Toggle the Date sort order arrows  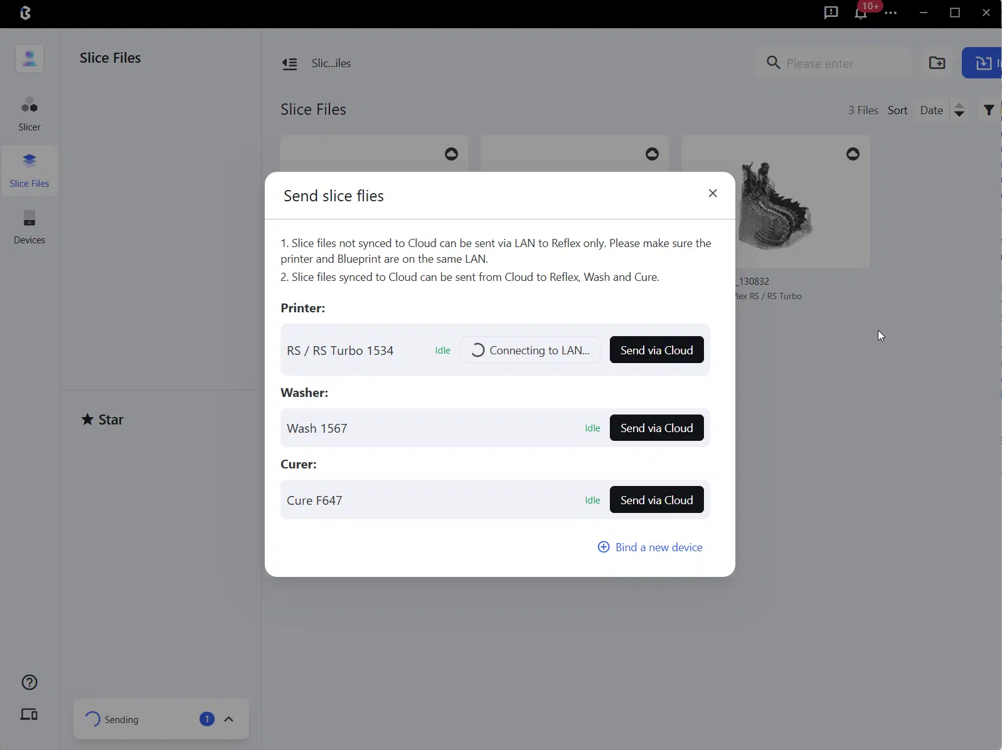point(959,110)
